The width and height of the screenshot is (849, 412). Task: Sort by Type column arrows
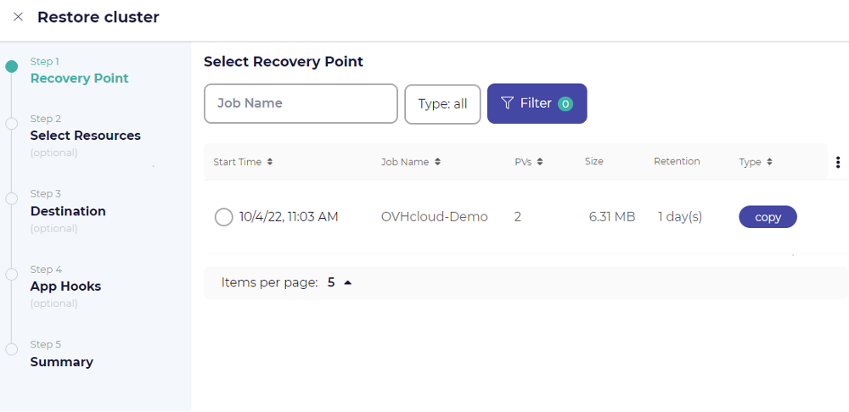pos(769,162)
